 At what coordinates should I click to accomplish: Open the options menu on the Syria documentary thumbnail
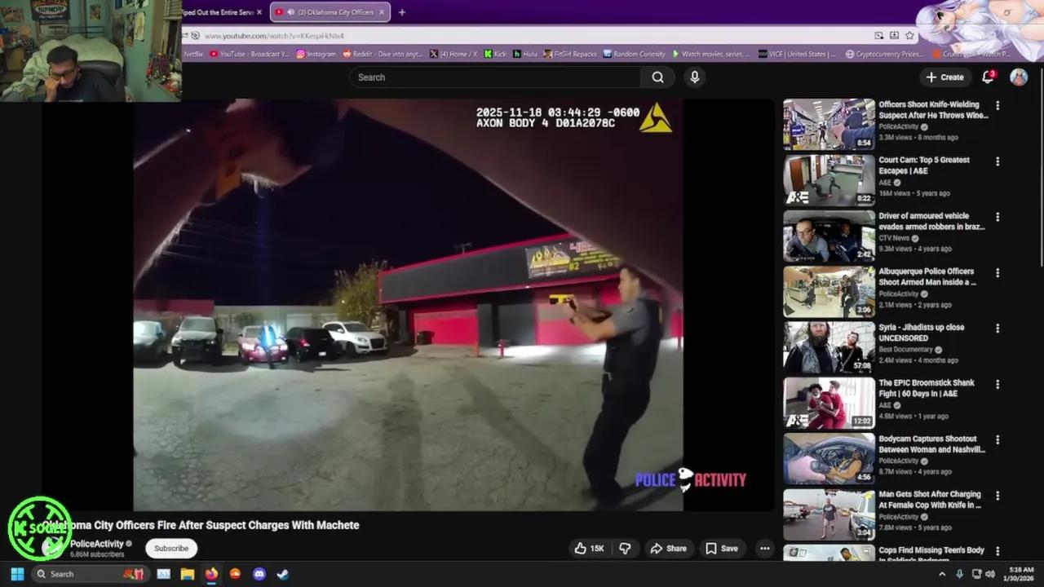pyautogui.click(x=998, y=328)
